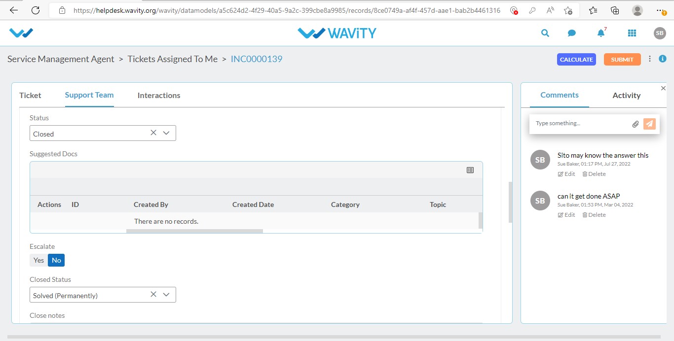Screen dimensions: 674x341
Task: Open the browser Favorites list icon
Action: click(x=593, y=10)
